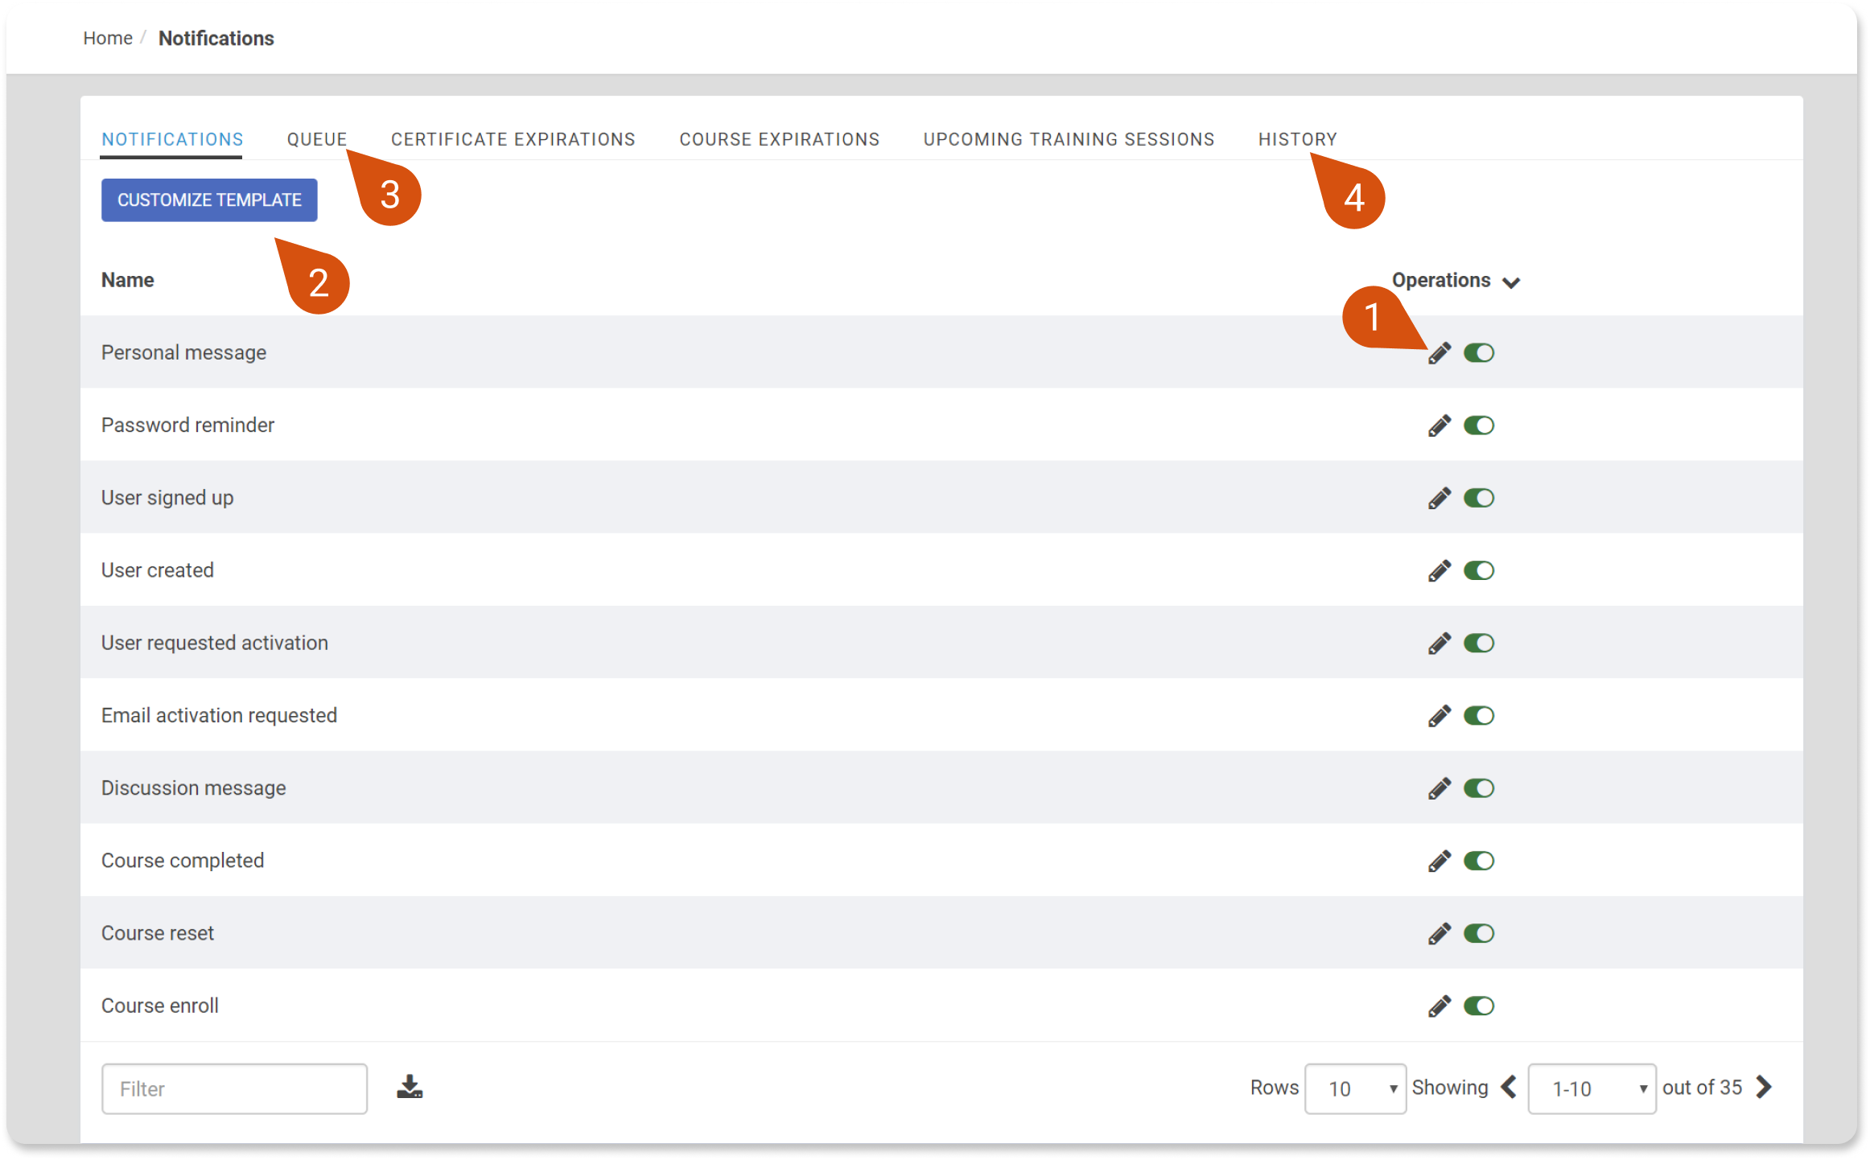Screen dimensions: 1870x1160
Task: Select the Course reset row name
Action: click(x=158, y=933)
